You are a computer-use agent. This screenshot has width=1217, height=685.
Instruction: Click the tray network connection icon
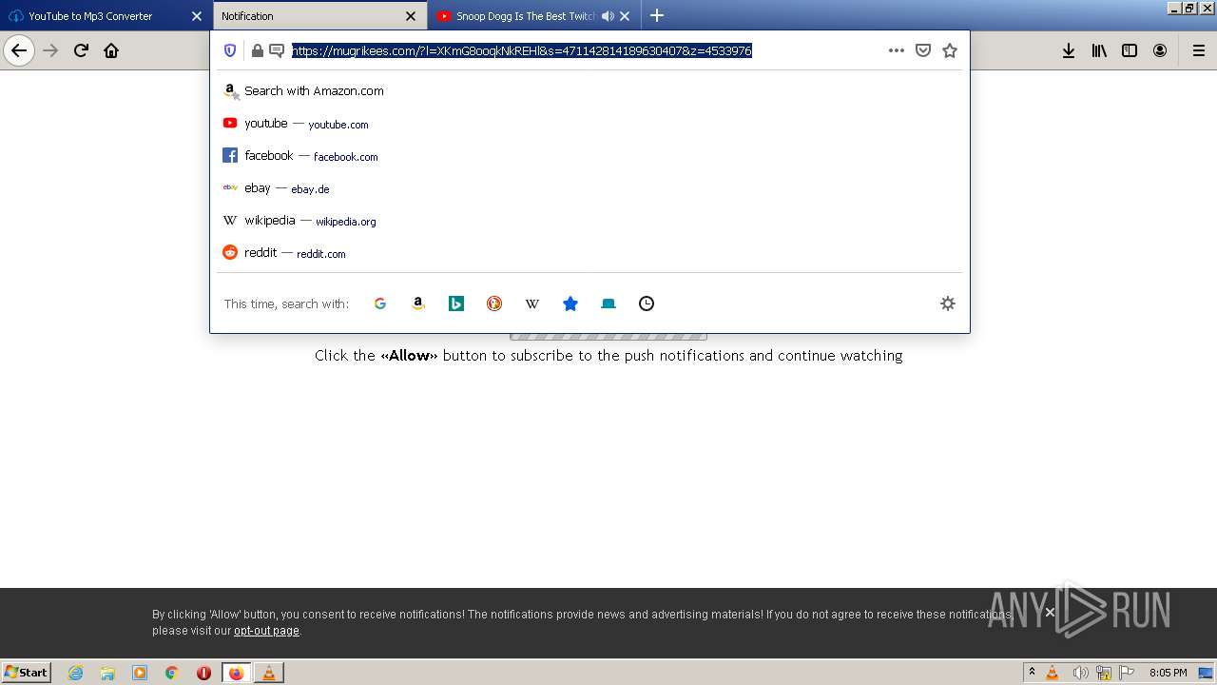pos(1104,673)
